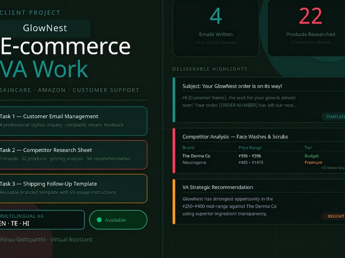
Task: Click 'Competitor Analysis — Face Washes & Scrubs' heading
Action: click(x=235, y=137)
